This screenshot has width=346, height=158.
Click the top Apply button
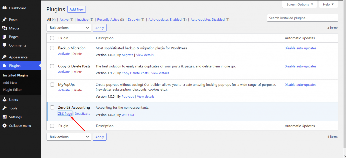[100, 28]
